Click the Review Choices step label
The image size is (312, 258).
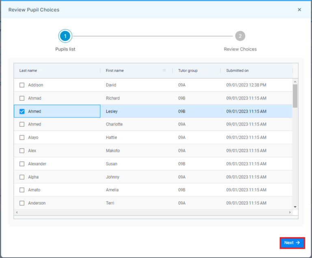click(x=240, y=49)
